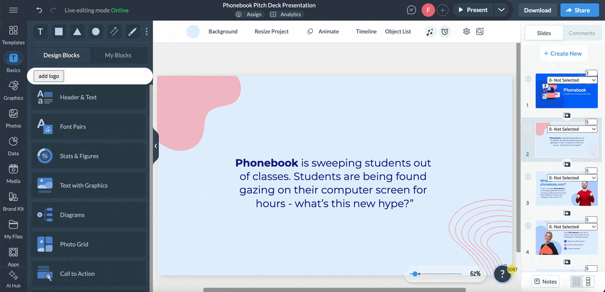The image size is (605, 292).
Task: Select the Arrow line tool
Action: [x=114, y=31]
